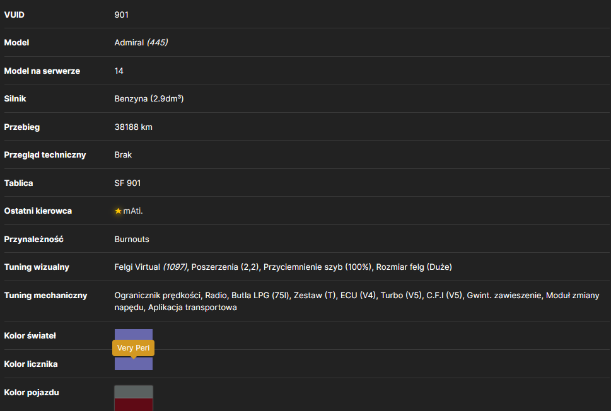This screenshot has width=611, height=411.
Task: Click the Przyciemnienie szyb (100%) entry
Action: coord(317,267)
